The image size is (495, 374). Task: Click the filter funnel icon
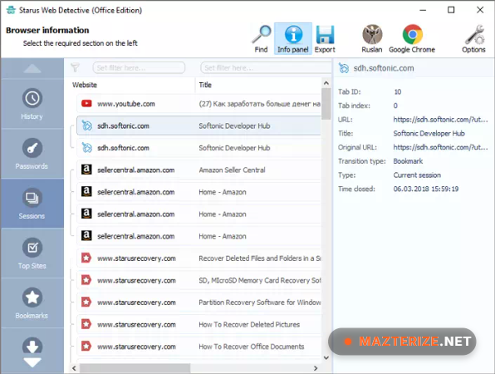click(75, 67)
